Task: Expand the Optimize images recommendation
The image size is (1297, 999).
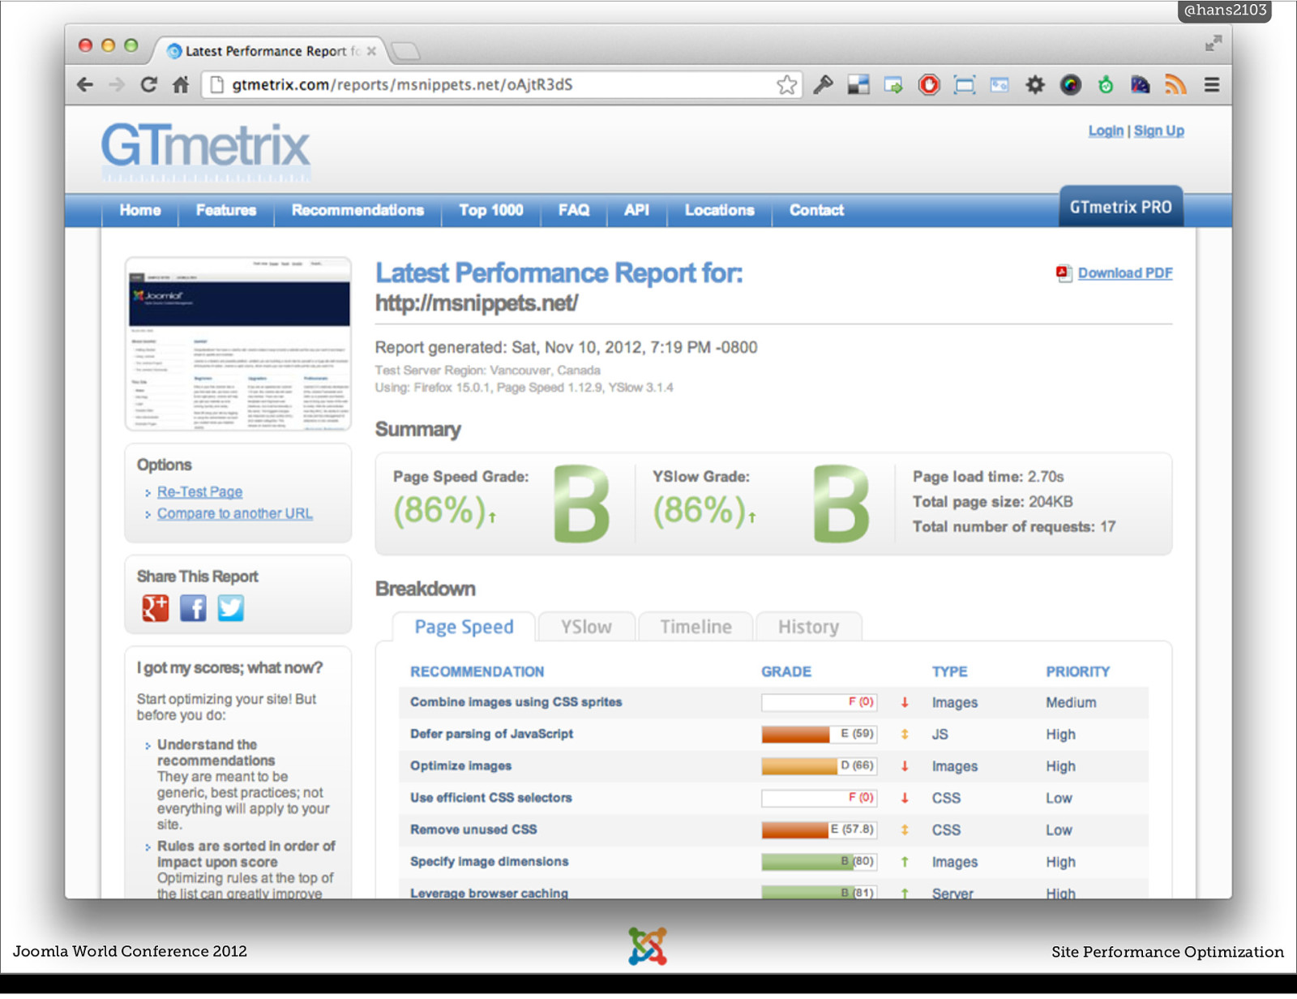Action: 460,765
